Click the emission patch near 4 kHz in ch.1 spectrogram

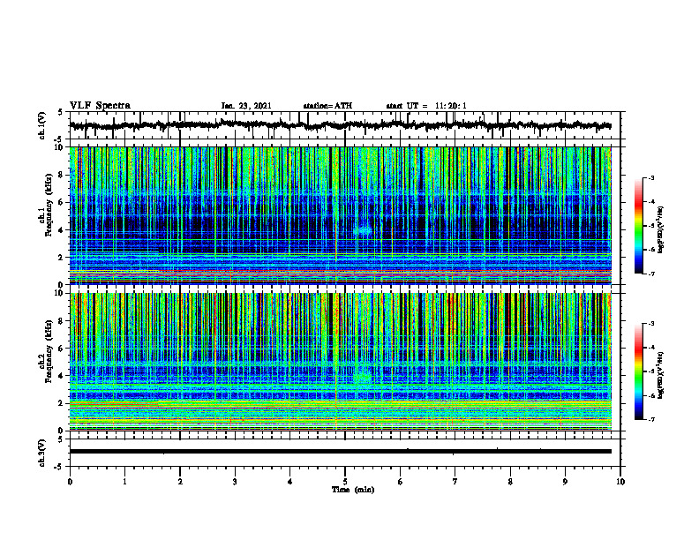tap(363, 230)
